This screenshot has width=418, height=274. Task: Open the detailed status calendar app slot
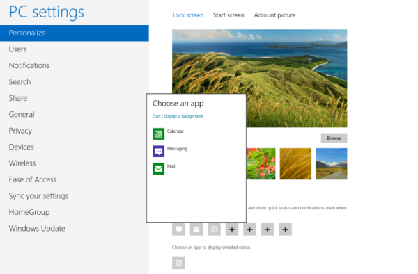(178, 263)
